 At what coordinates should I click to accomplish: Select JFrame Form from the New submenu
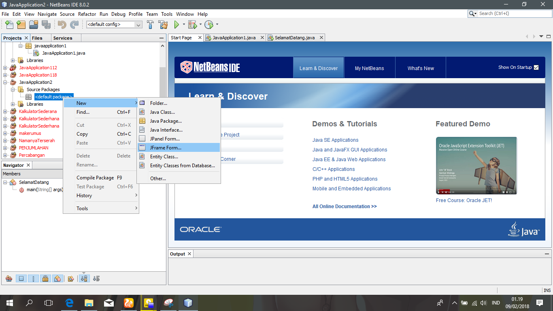tap(166, 147)
